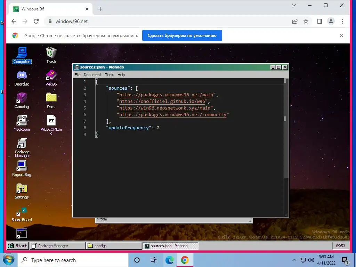Open the notification center icon
The image size is (356, 267).
(x=345, y=260)
